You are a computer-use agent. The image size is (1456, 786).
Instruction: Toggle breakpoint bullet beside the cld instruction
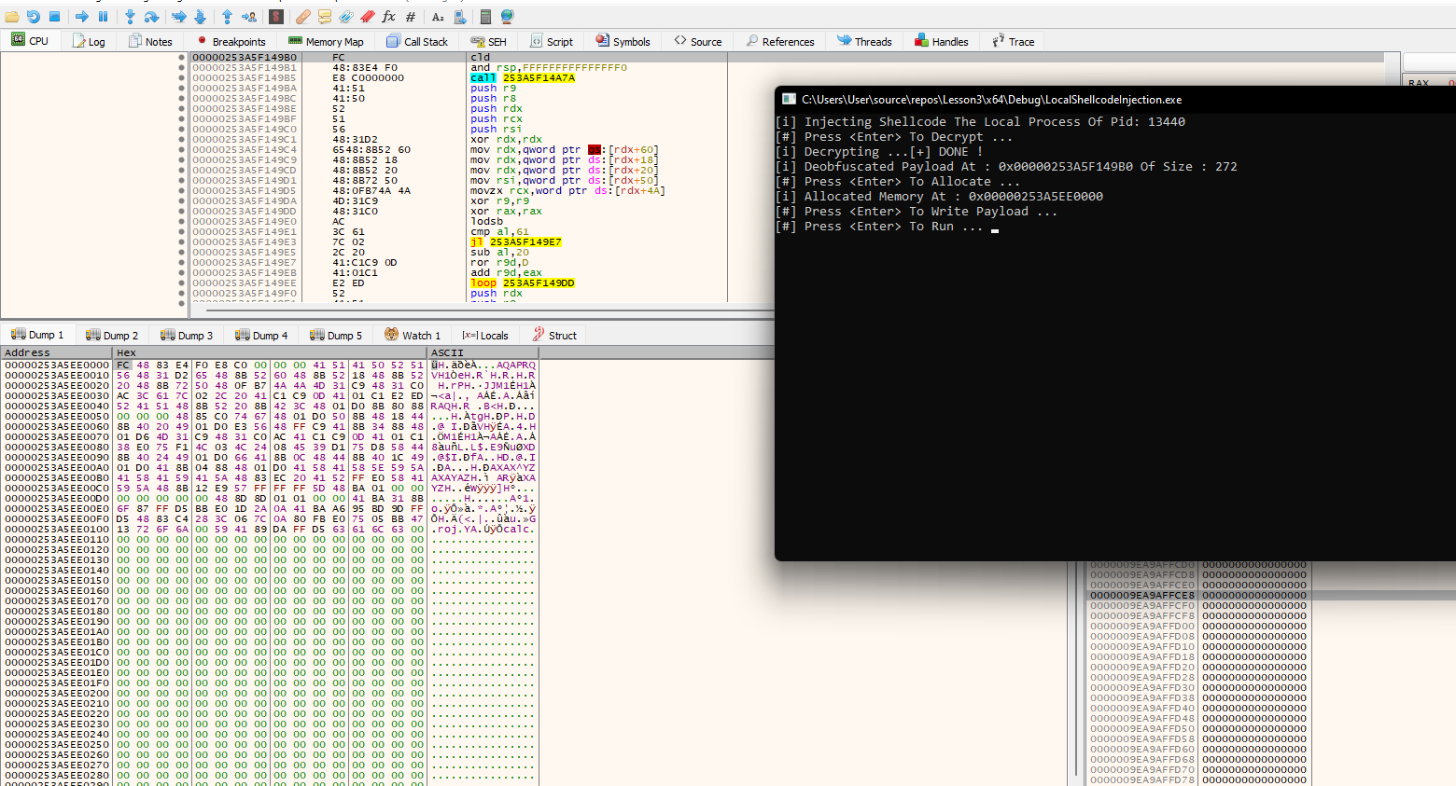pos(181,57)
